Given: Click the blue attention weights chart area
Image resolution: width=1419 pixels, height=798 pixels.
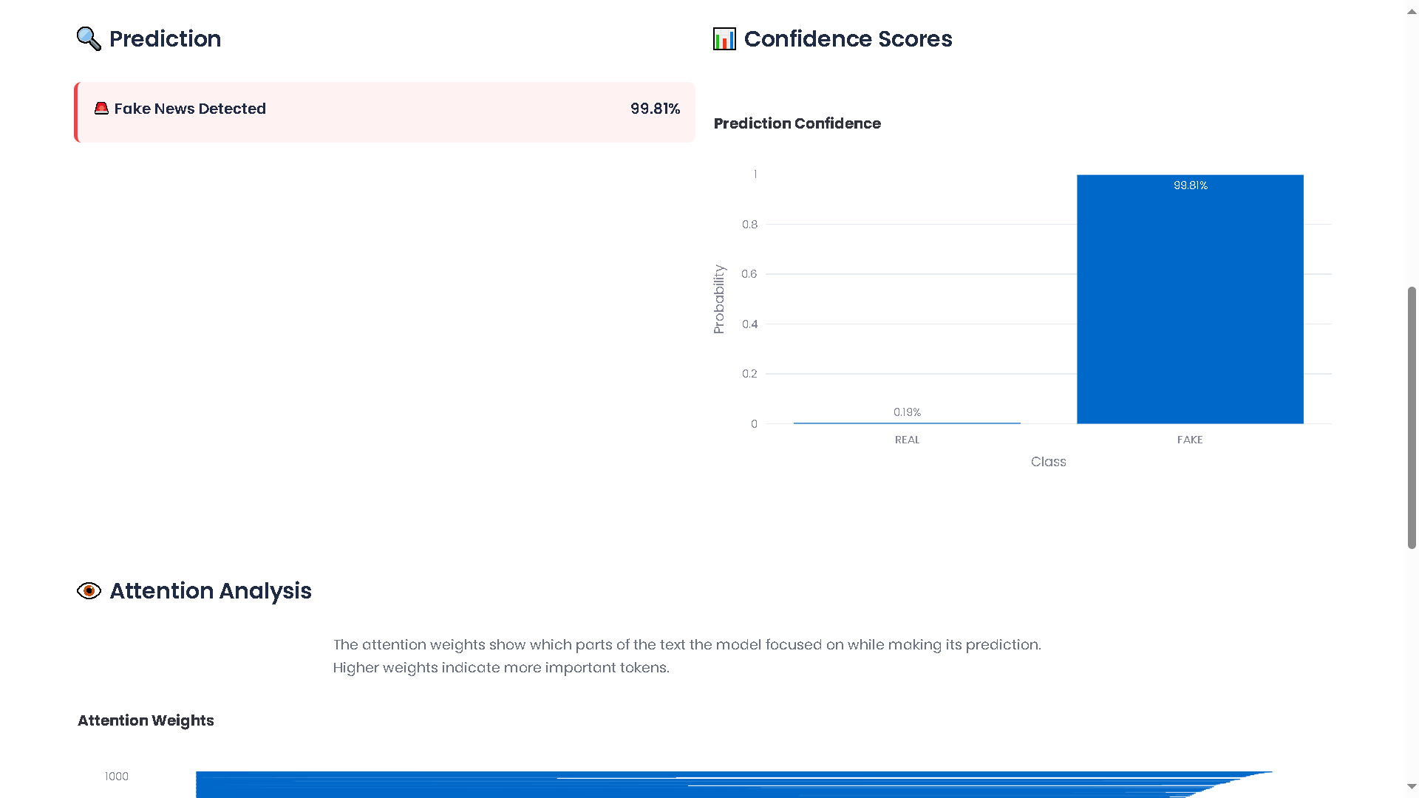Looking at the screenshot, I should (x=665, y=786).
